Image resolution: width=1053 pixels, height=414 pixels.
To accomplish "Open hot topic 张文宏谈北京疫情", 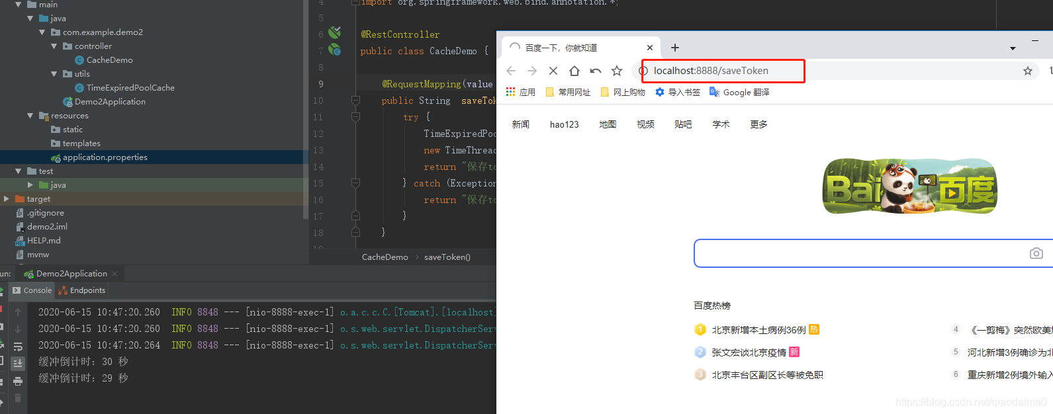I will 749,352.
